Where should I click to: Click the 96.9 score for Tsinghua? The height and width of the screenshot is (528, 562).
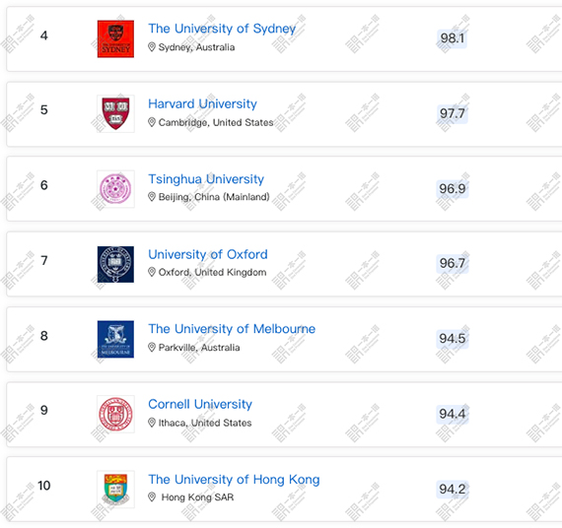452,188
